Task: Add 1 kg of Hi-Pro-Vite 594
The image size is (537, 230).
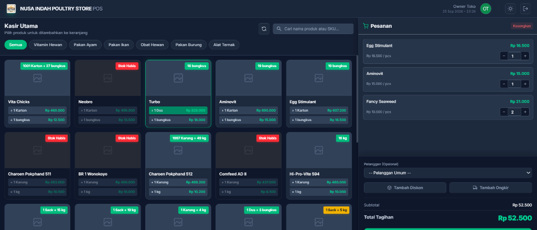Action: point(319,192)
